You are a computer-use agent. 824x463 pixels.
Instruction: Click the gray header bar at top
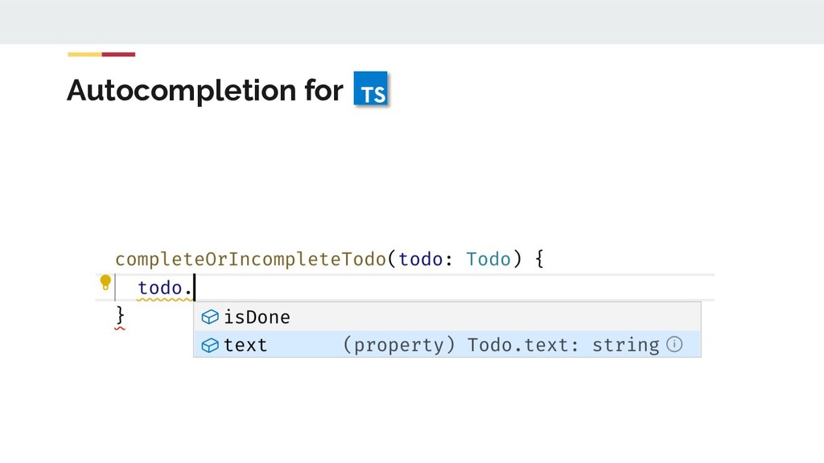tap(412, 22)
